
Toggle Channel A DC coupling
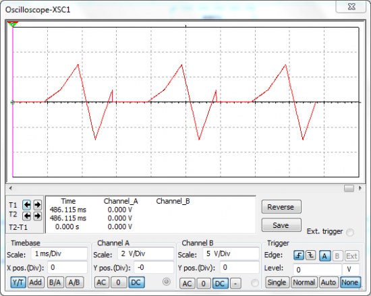[136, 283]
